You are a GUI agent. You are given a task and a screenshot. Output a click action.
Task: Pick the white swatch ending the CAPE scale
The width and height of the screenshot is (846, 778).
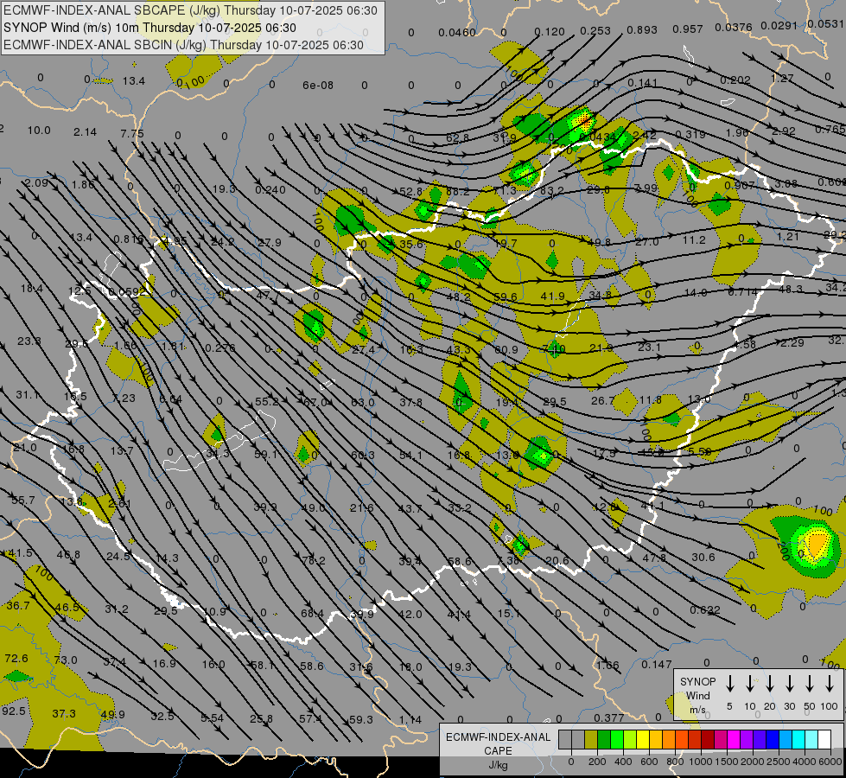click(x=824, y=739)
